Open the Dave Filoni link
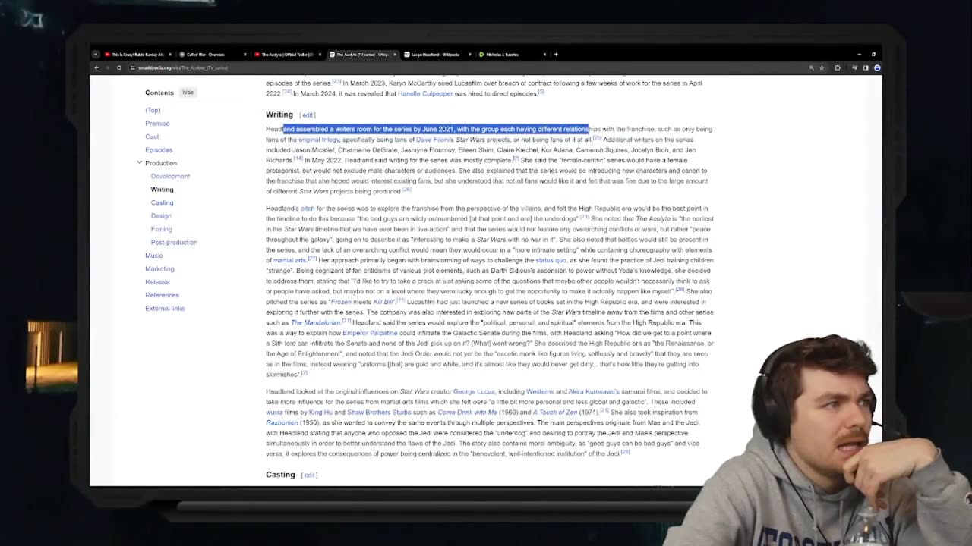Screen dimensions: 972x546 [x=433, y=140]
